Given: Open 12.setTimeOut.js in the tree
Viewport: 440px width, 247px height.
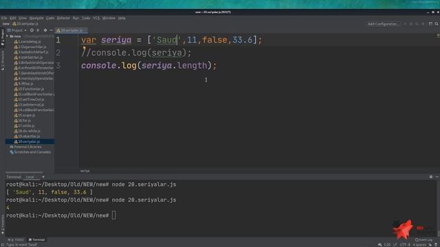Looking at the screenshot, I should 29,99.
